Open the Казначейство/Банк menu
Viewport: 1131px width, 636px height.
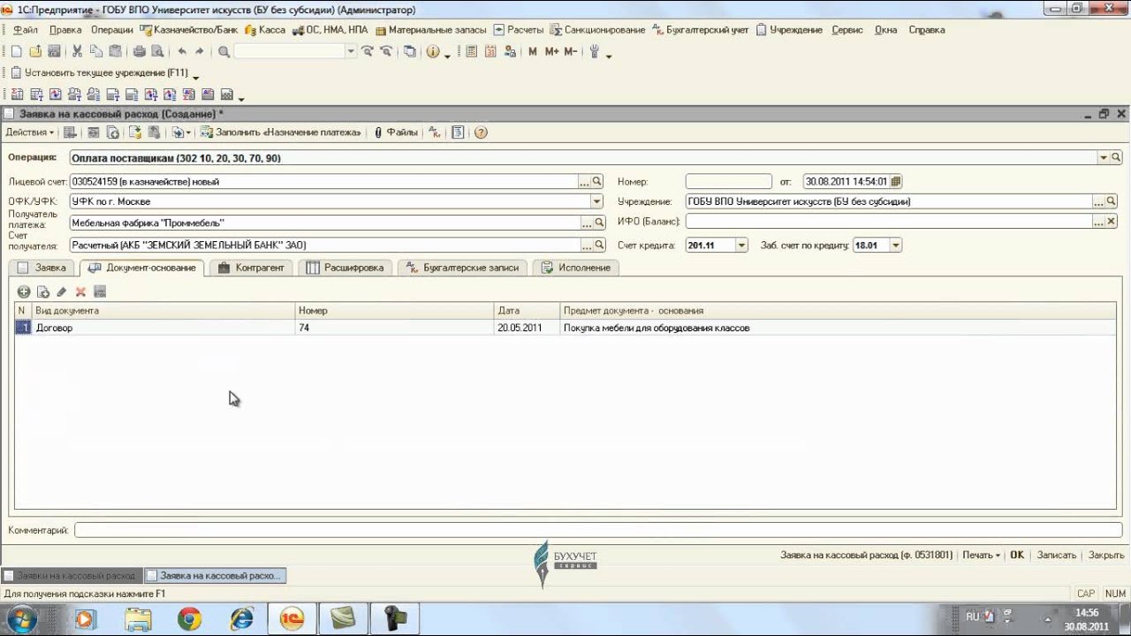tap(189, 29)
